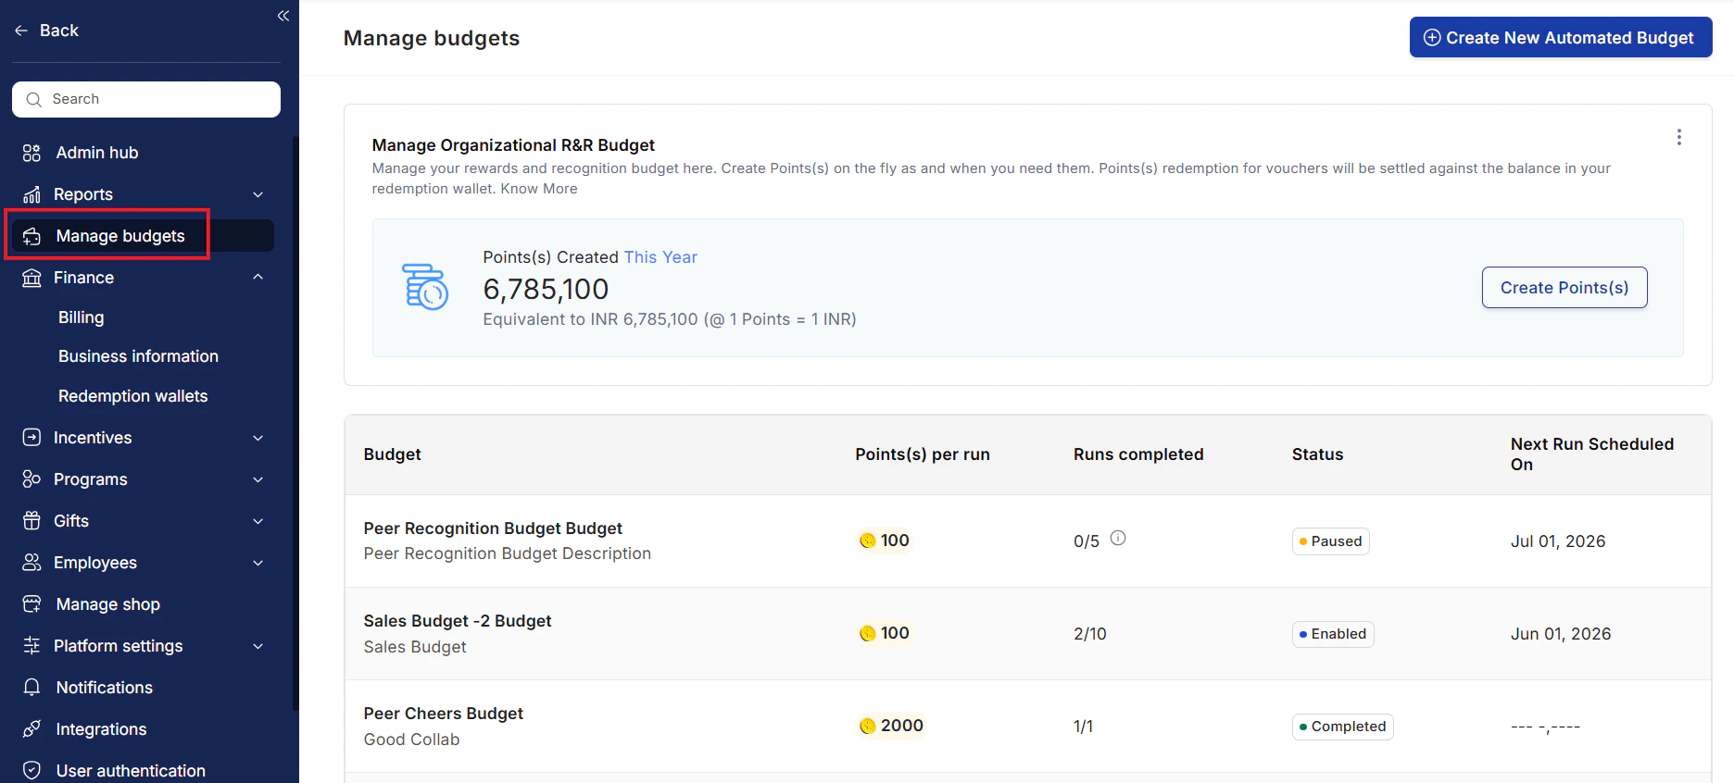Go to Manage shop
The width and height of the screenshot is (1734, 783).
(107, 604)
